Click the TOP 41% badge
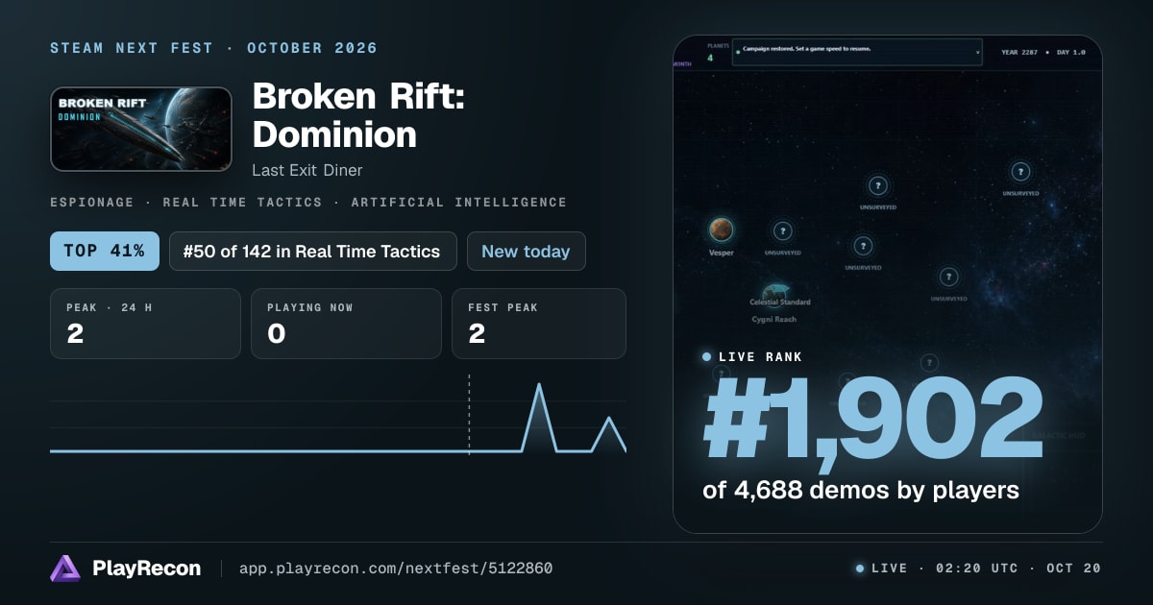Screen dimensions: 1153x605 click(104, 251)
